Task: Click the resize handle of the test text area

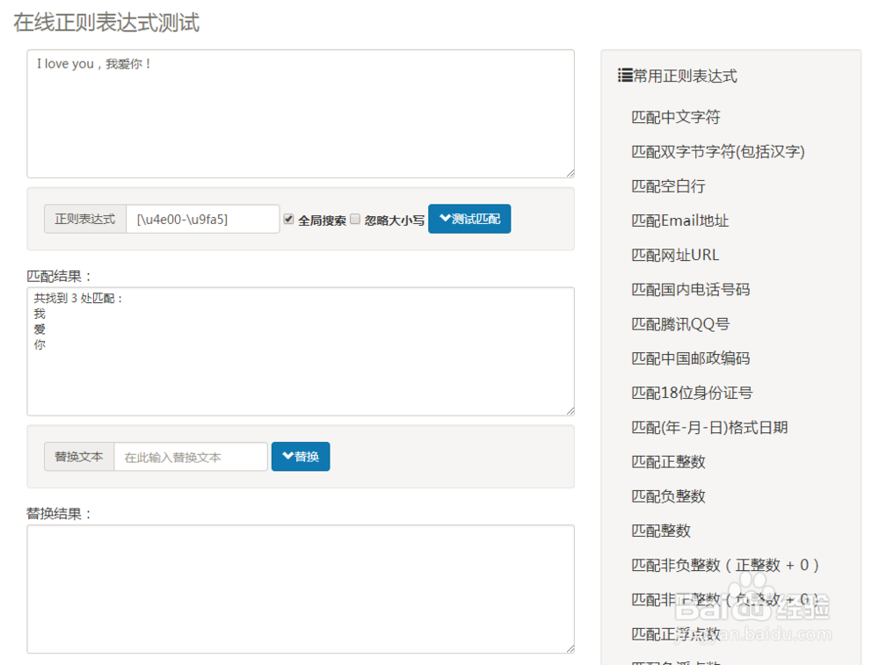Action: (570, 173)
